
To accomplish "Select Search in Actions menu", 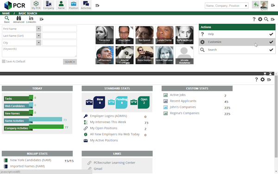I will pos(237,50).
